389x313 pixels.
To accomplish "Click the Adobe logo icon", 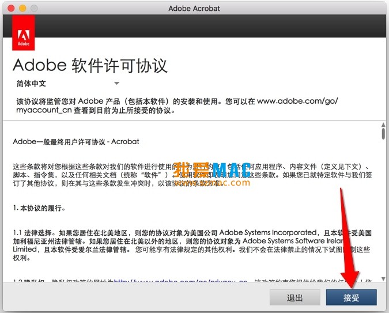I will point(24,33).
